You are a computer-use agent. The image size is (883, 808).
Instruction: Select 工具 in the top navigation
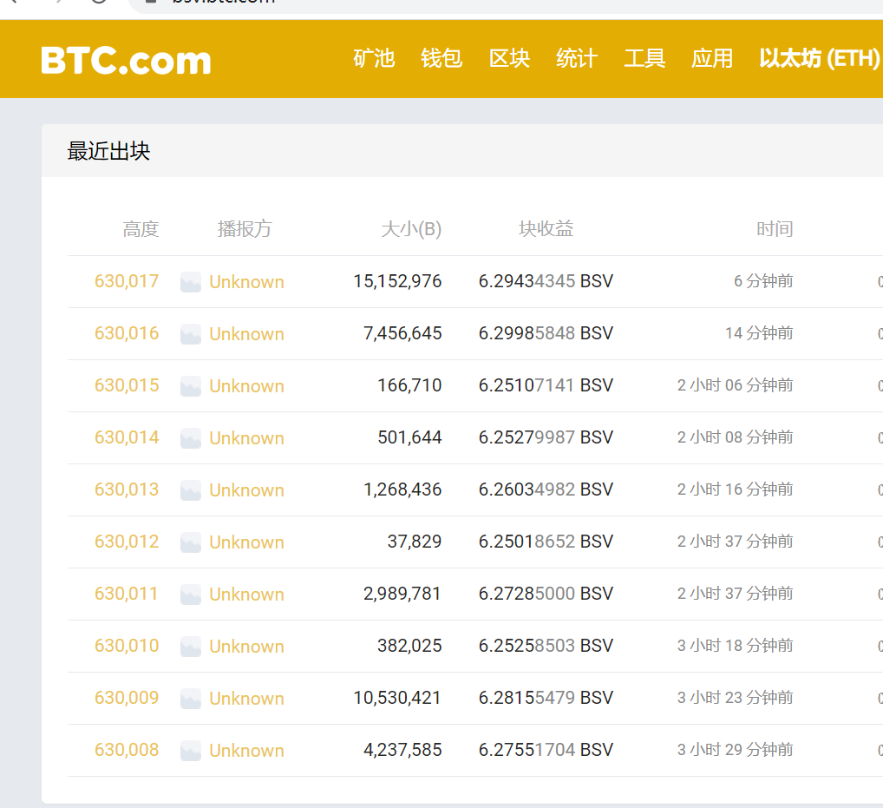tap(644, 58)
